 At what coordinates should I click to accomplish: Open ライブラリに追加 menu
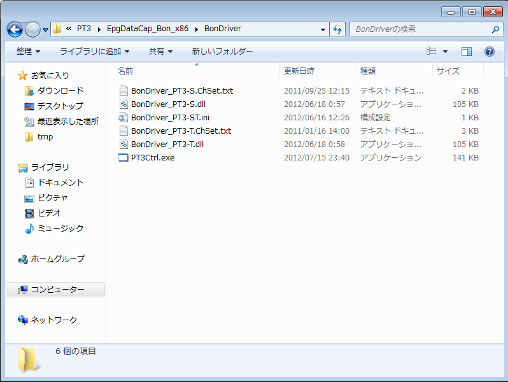[94, 51]
